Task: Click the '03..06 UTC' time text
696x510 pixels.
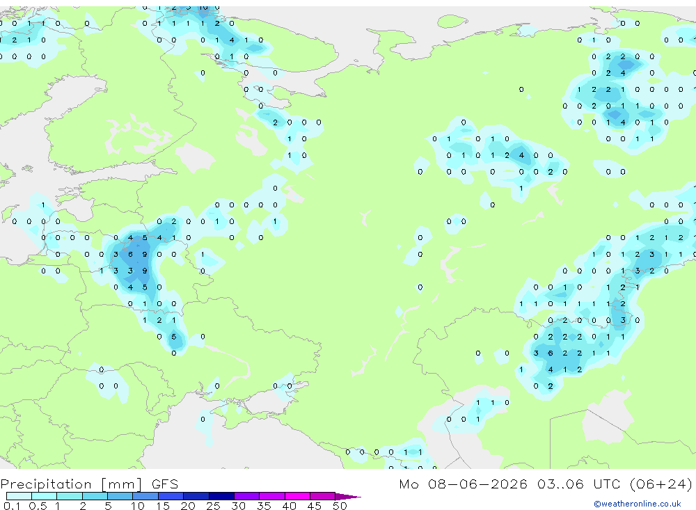Action: pos(578,484)
